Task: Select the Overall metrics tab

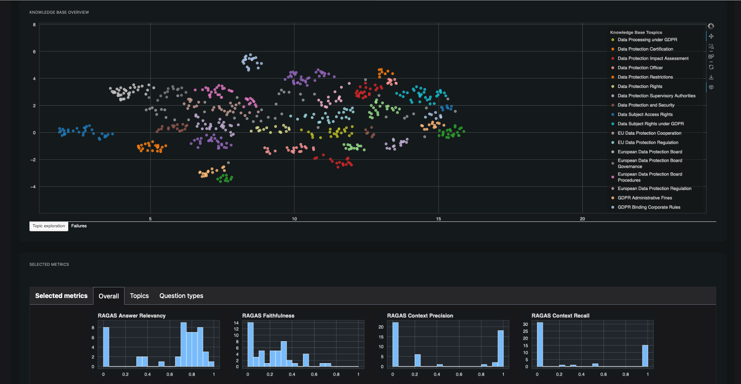Action: click(109, 296)
